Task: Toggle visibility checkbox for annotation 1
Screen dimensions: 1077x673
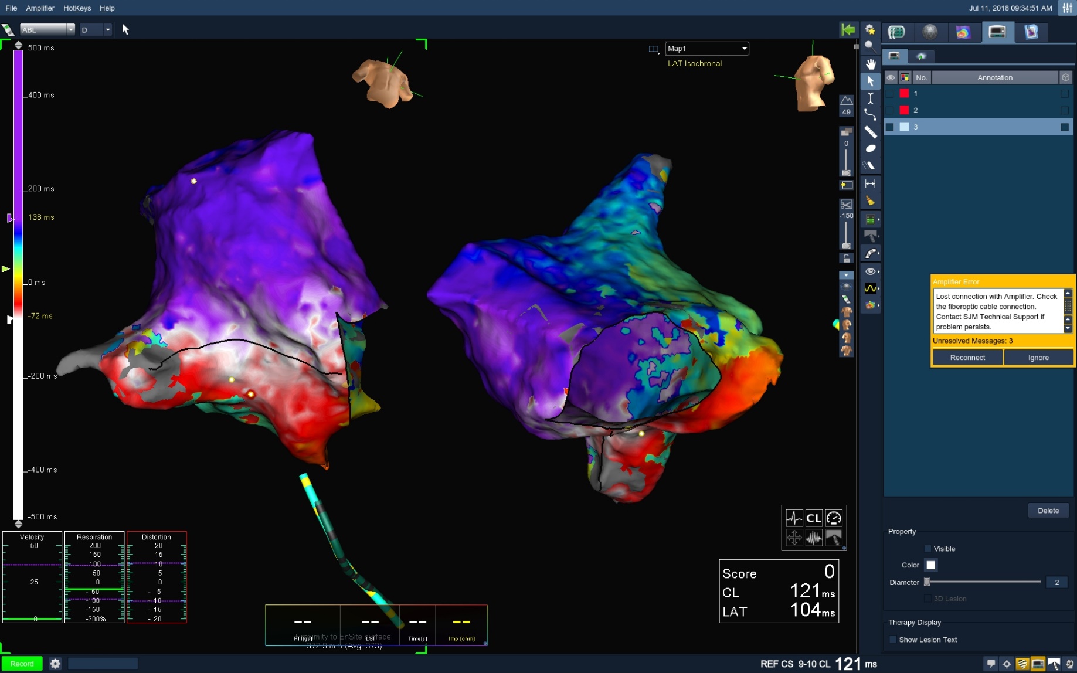Action: click(890, 94)
